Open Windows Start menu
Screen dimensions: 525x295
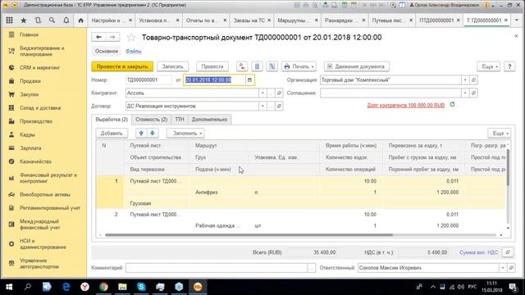tap(9, 287)
